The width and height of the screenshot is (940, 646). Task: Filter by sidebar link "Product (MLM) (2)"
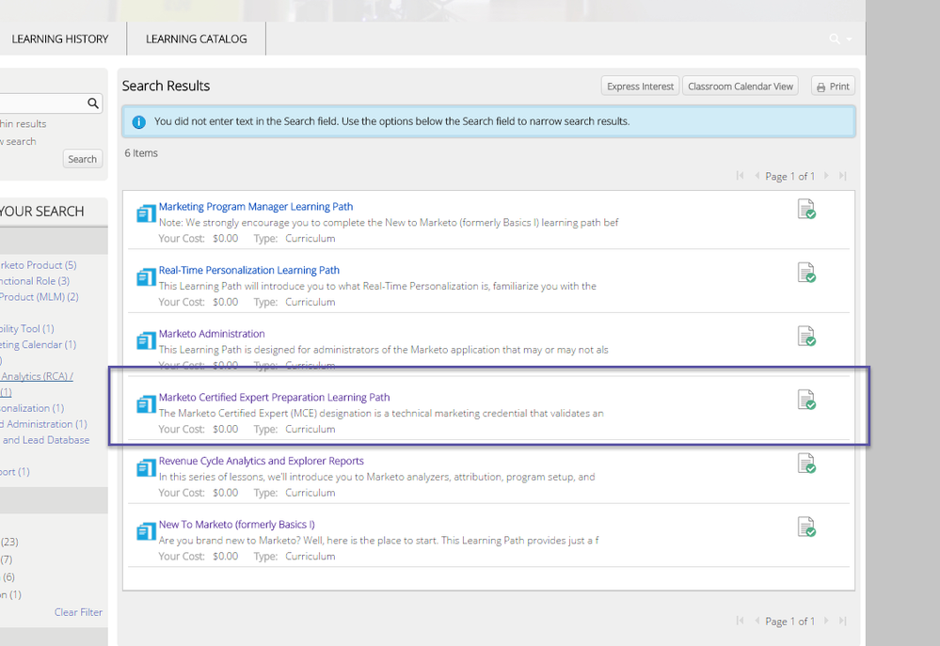point(39,296)
